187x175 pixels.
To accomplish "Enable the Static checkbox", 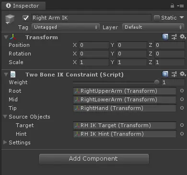I will tap(157, 18).
